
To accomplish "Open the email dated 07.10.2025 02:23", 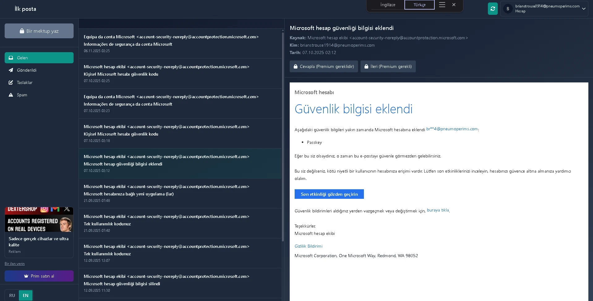I will (x=180, y=103).
